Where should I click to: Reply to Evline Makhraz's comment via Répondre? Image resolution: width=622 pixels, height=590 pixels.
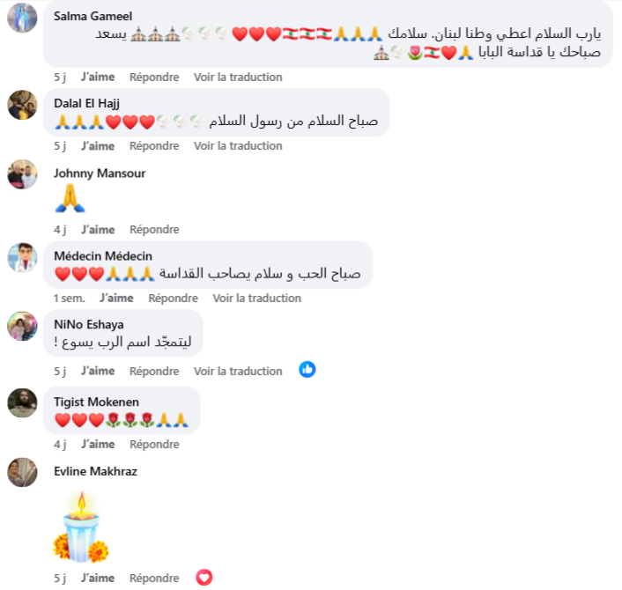click(154, 578)
